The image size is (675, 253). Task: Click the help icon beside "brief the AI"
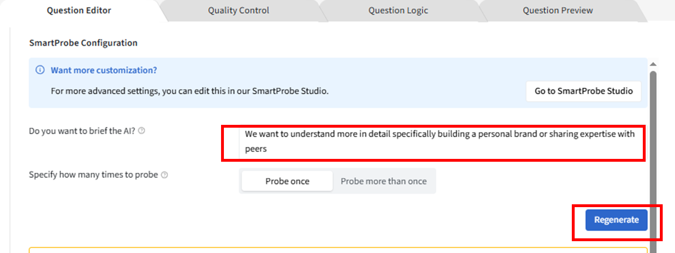coord(141,131)
